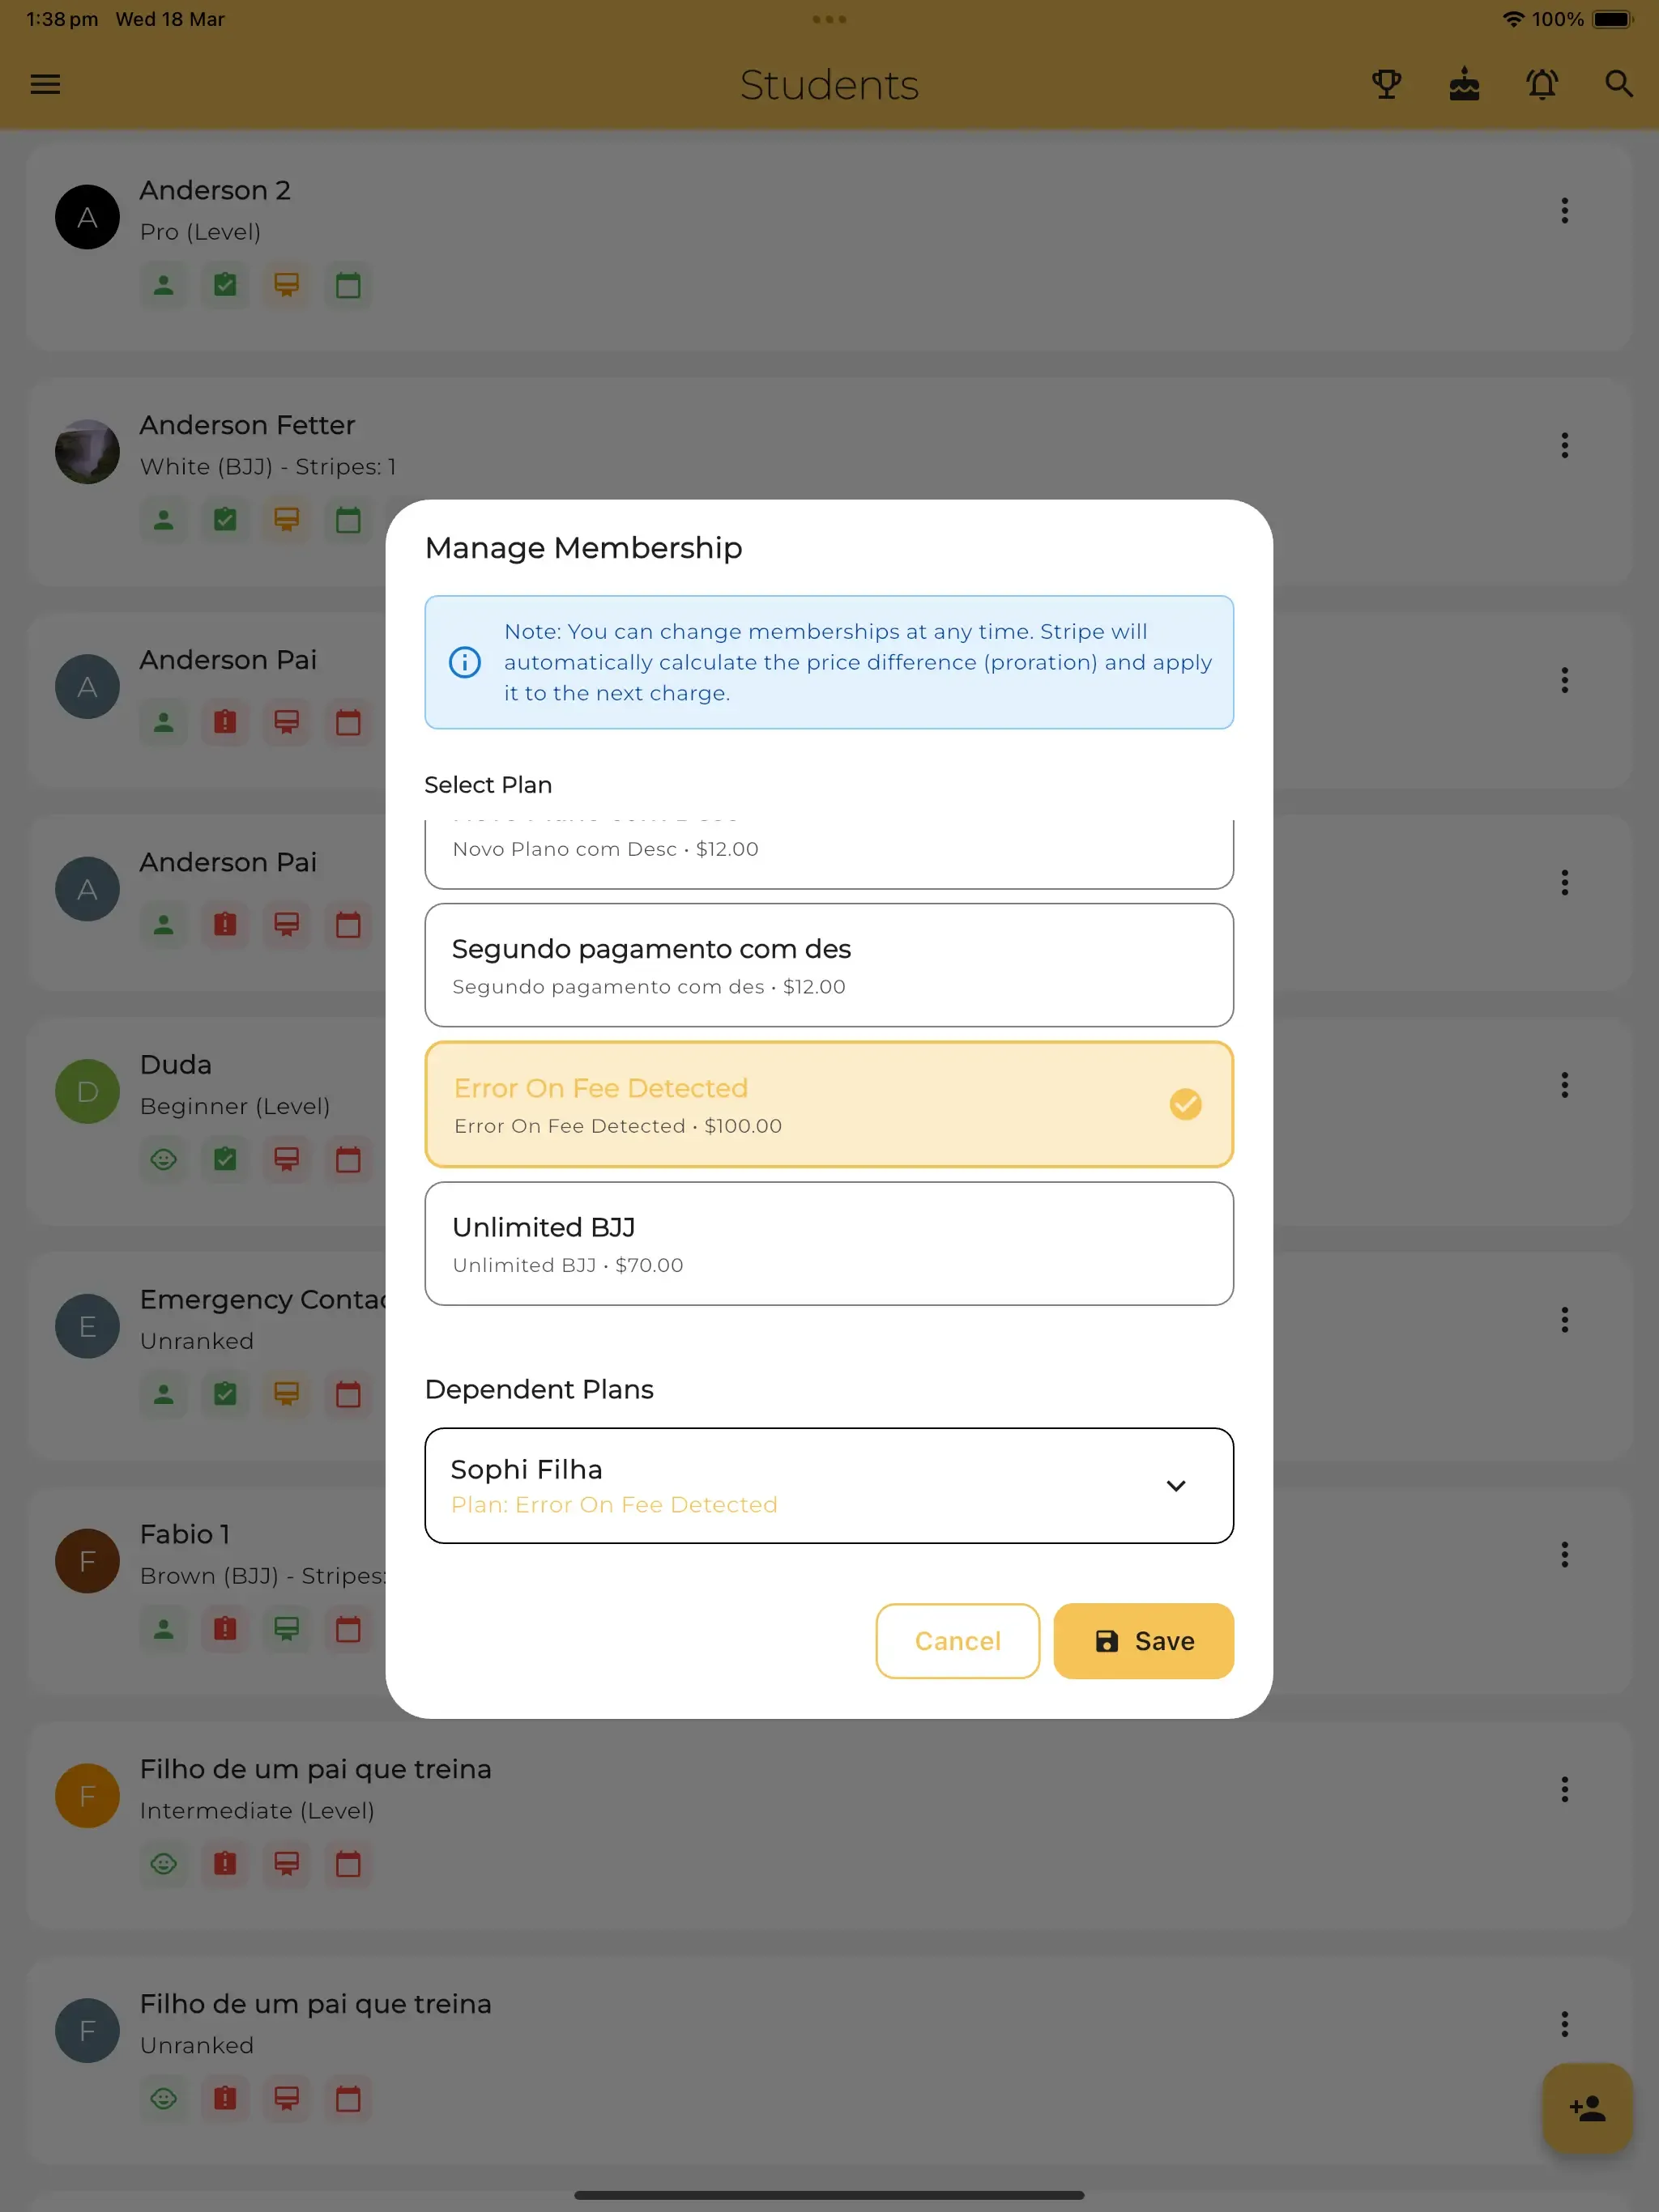The width and height of the screenshot is (1659, 2212).
Task: Select the Unlimited BJJ plan
Action: (829, 1243)
